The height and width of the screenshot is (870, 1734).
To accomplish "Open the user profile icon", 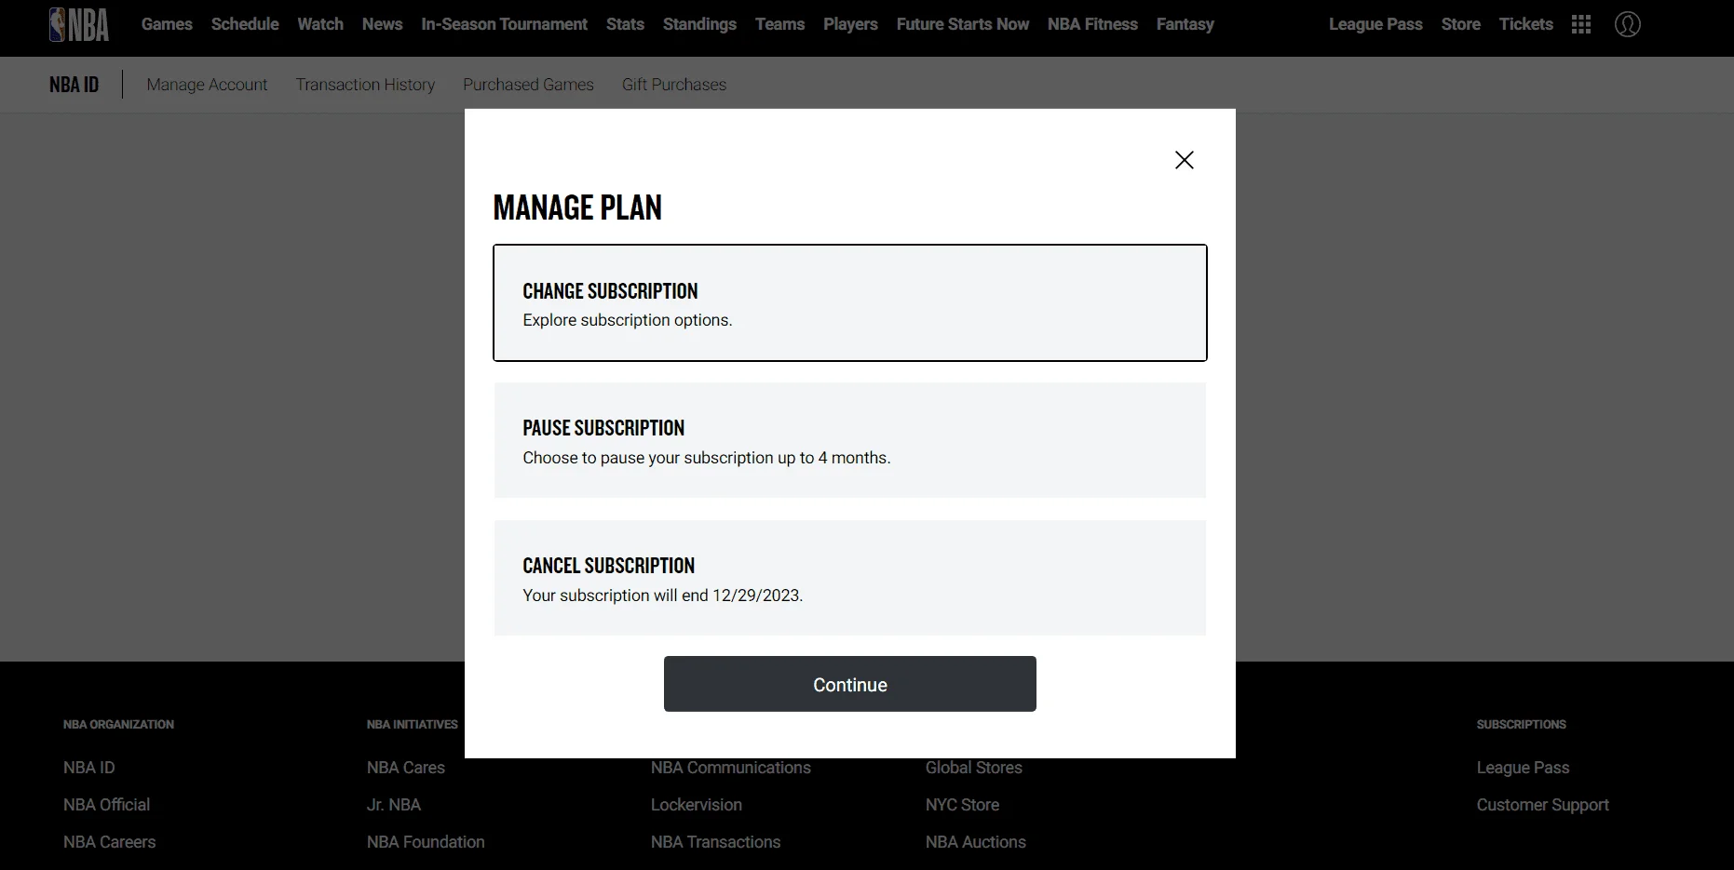I will pyautogui.click(x=1628, y=24).
